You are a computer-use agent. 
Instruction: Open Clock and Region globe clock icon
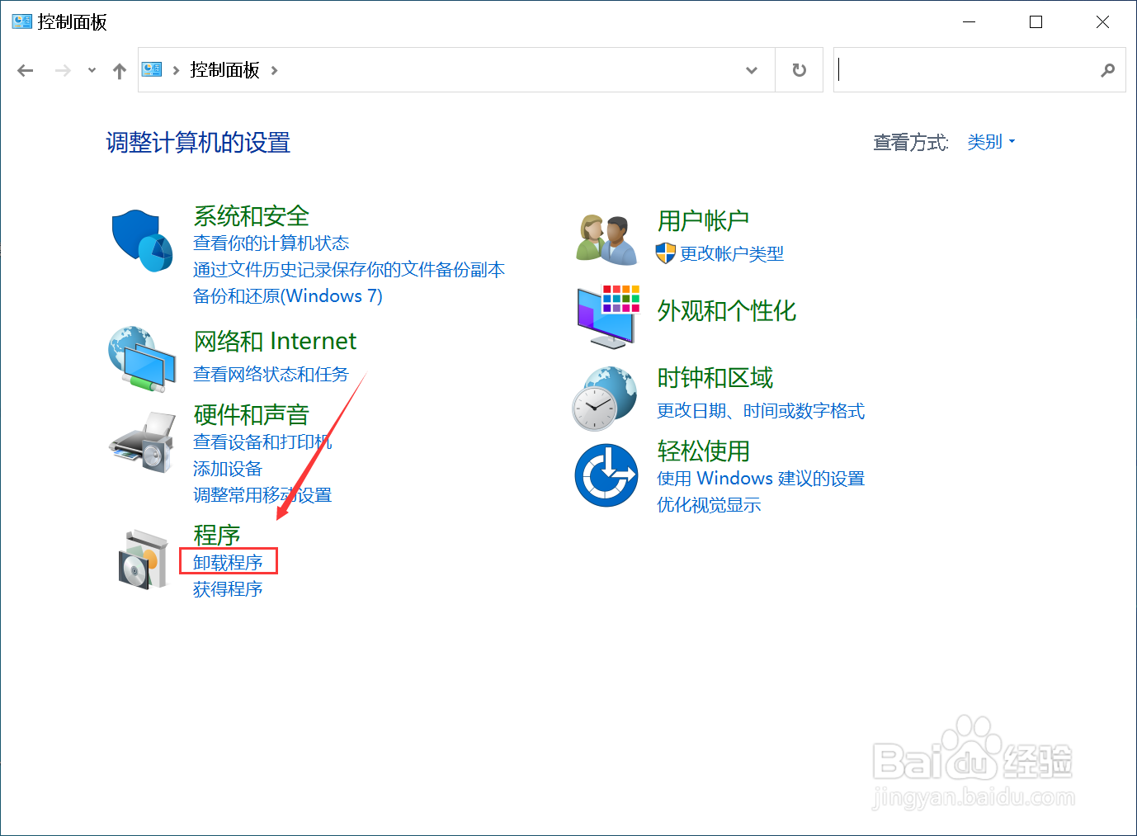point(605,399)
